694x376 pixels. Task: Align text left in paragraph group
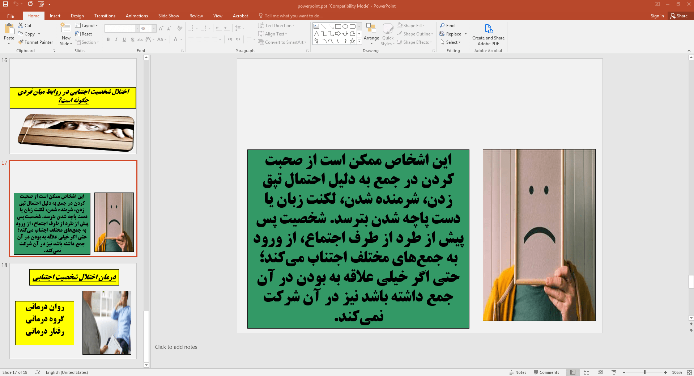pos(191,39)
